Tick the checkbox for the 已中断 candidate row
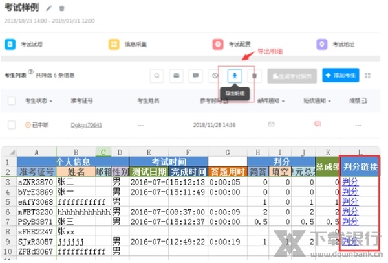Image resolution: width=388 pixels, height=263 pixels. point(12,125)
